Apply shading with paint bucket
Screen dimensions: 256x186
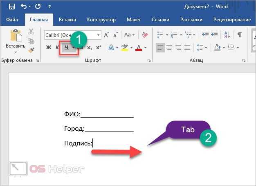click(x=217, y=48)
